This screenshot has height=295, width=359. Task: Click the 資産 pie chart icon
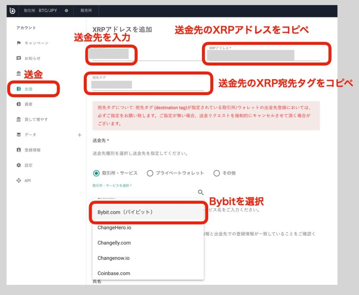tap(20, 104)
